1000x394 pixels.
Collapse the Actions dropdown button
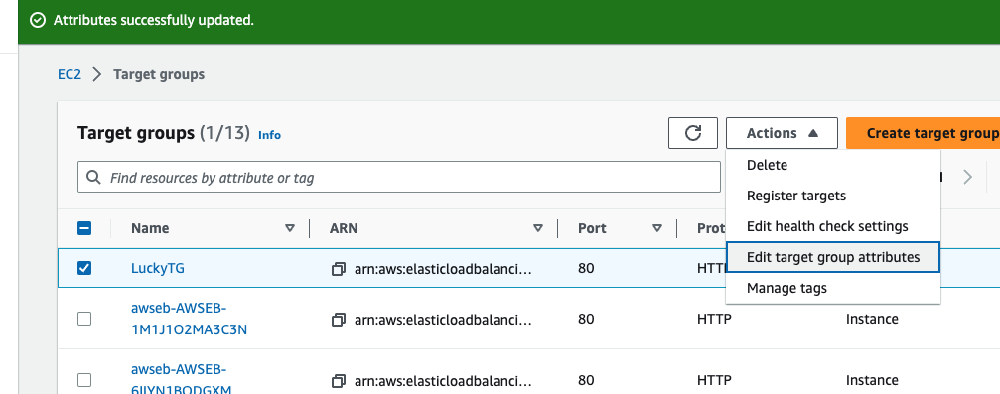(782, 133)
